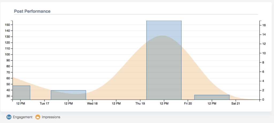Click the '16' right axis value

tap(264, 25)
